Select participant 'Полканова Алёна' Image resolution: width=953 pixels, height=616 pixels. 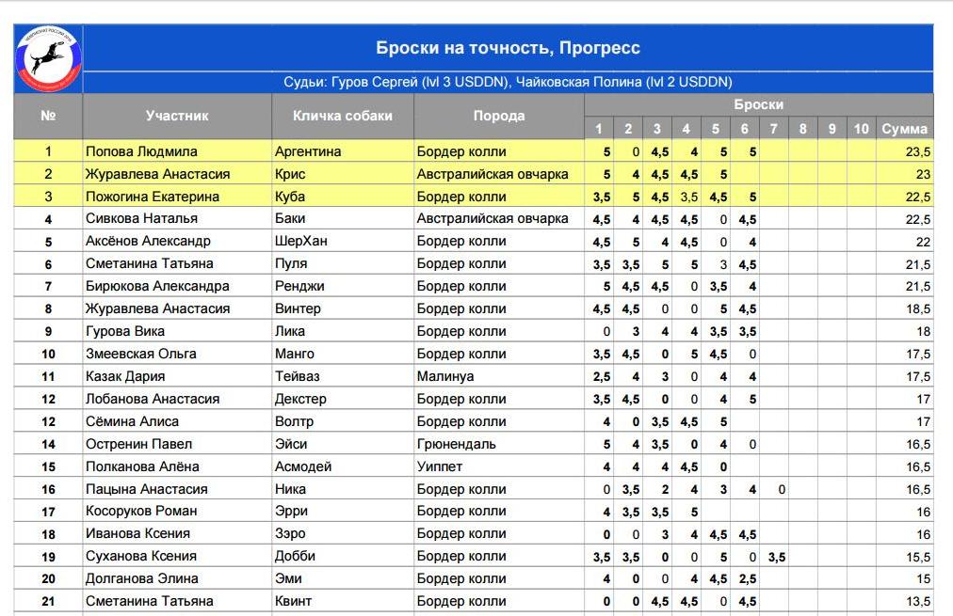coord(141,466)
